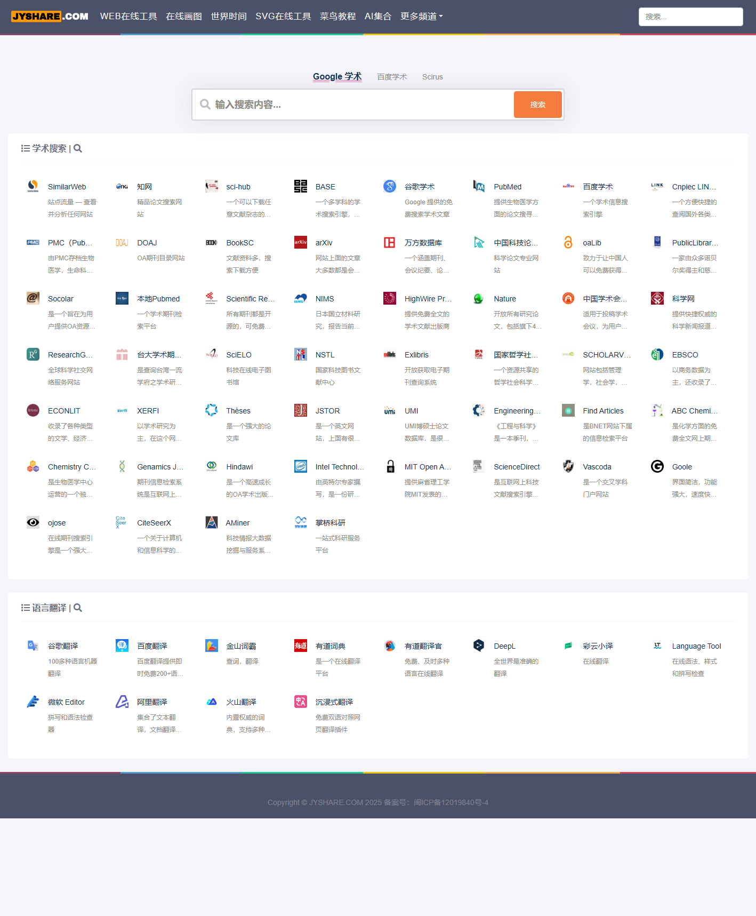
Task: Click the JYSHARE.COM logo
Action: [x=50, y=17]
